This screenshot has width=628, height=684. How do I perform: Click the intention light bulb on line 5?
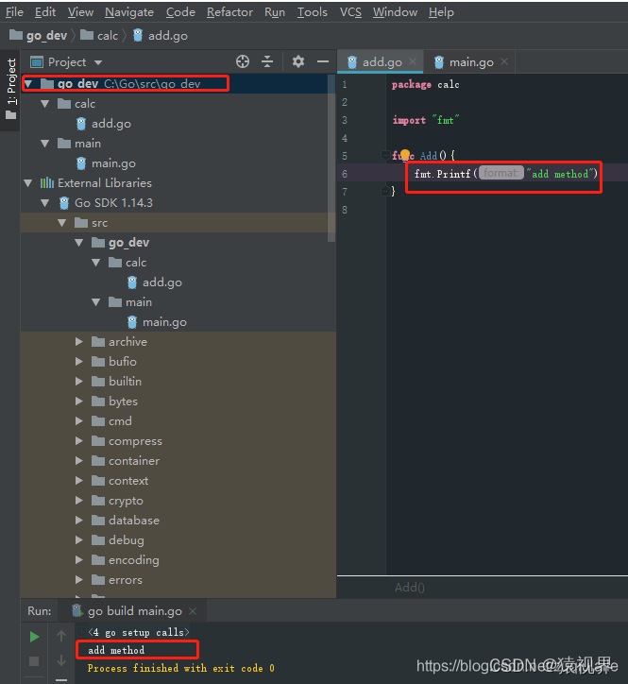click(x=405, y=154)
